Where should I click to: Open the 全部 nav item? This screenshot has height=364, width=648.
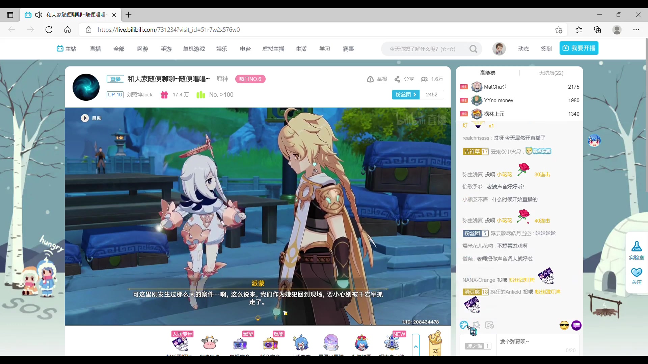(x=119, y=49)
